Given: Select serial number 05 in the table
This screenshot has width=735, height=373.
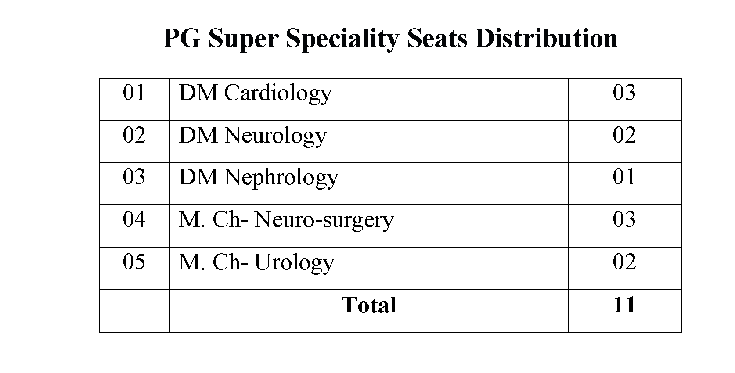Looking at the screenshot, I should point(134,262).
